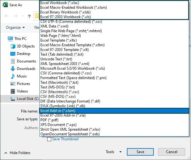The height and width of the screenshot is (160, 191).
Task: Click the Videos filmstrip icon
Action: [13, 91]
